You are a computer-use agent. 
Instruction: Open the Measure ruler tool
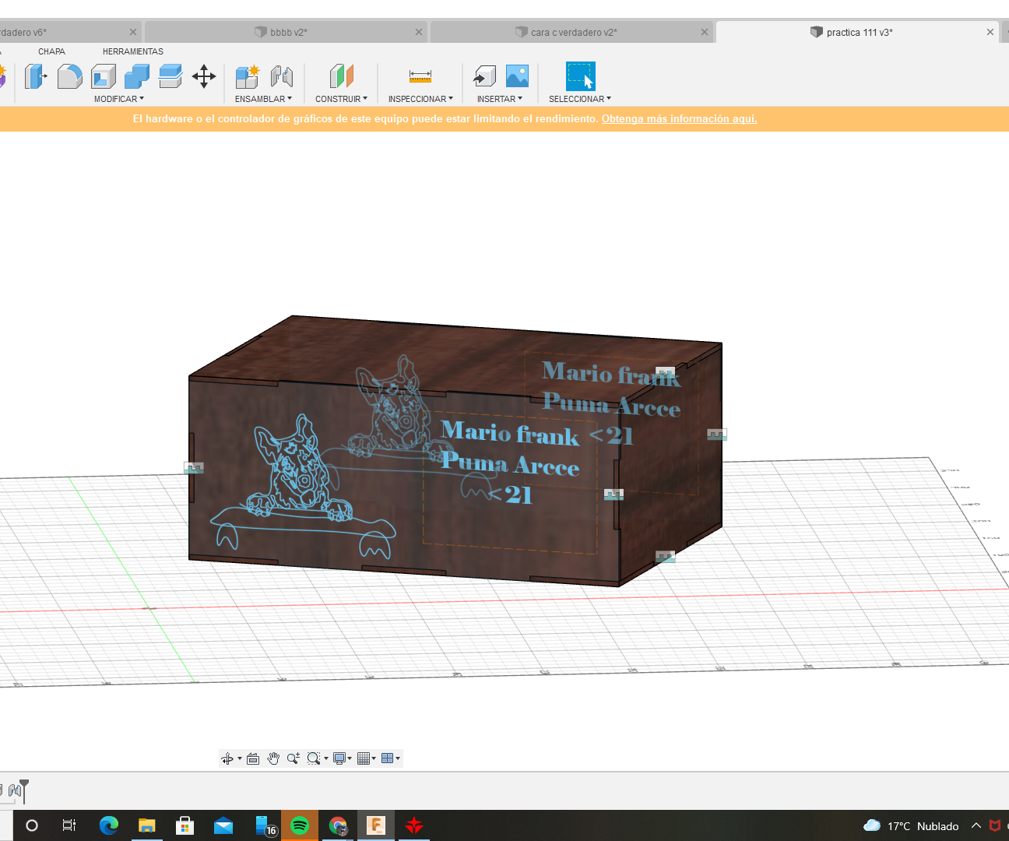[420, 76]
